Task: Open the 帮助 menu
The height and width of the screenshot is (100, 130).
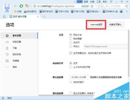Action: click(105, 2)
